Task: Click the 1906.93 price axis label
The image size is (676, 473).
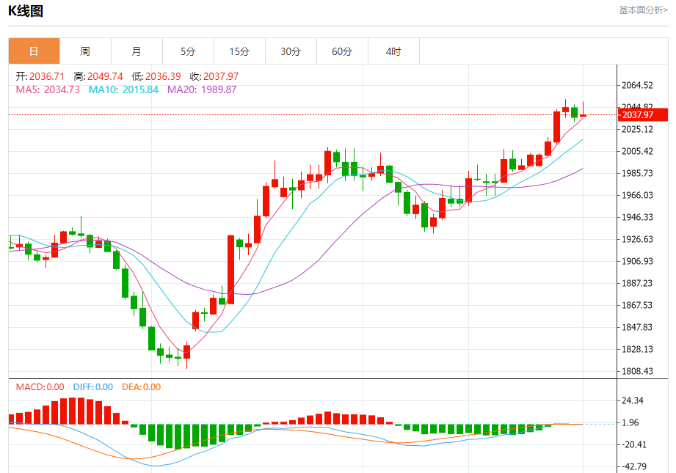Action: (x=637, y=261)
